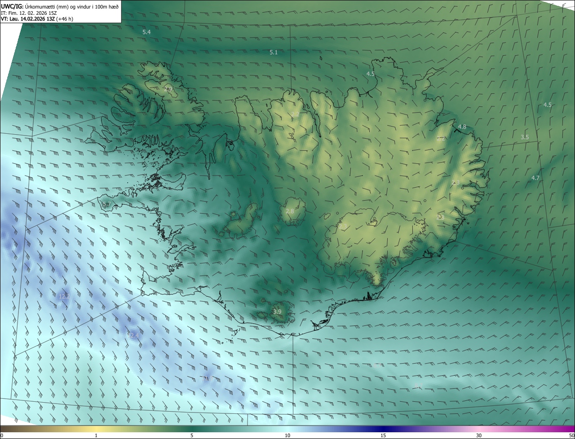Click the 5.4 value label
The height and width of the screenshot is (439, 575).
(x=146, y=32)
